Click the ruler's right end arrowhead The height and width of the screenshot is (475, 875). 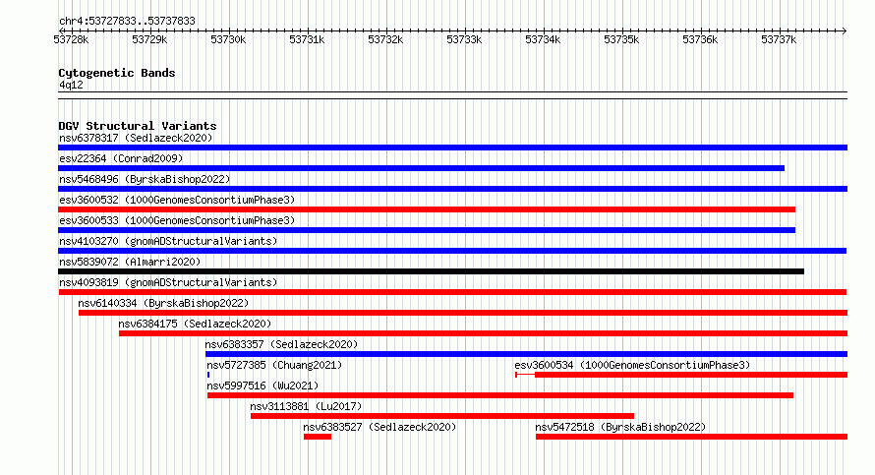845,30
